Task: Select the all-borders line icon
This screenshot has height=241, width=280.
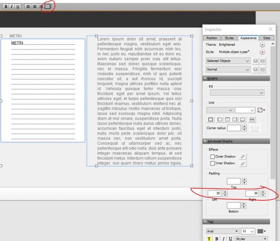Action: coord(210,120)
